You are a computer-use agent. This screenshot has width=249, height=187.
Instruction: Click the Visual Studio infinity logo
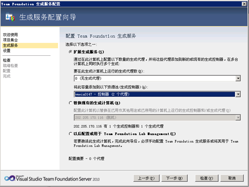10,178
